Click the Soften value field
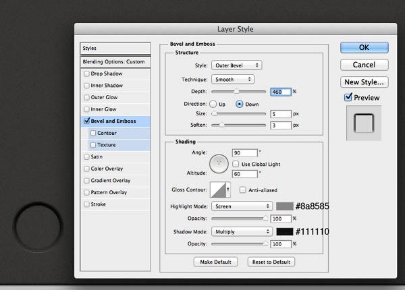 [281, 125]
